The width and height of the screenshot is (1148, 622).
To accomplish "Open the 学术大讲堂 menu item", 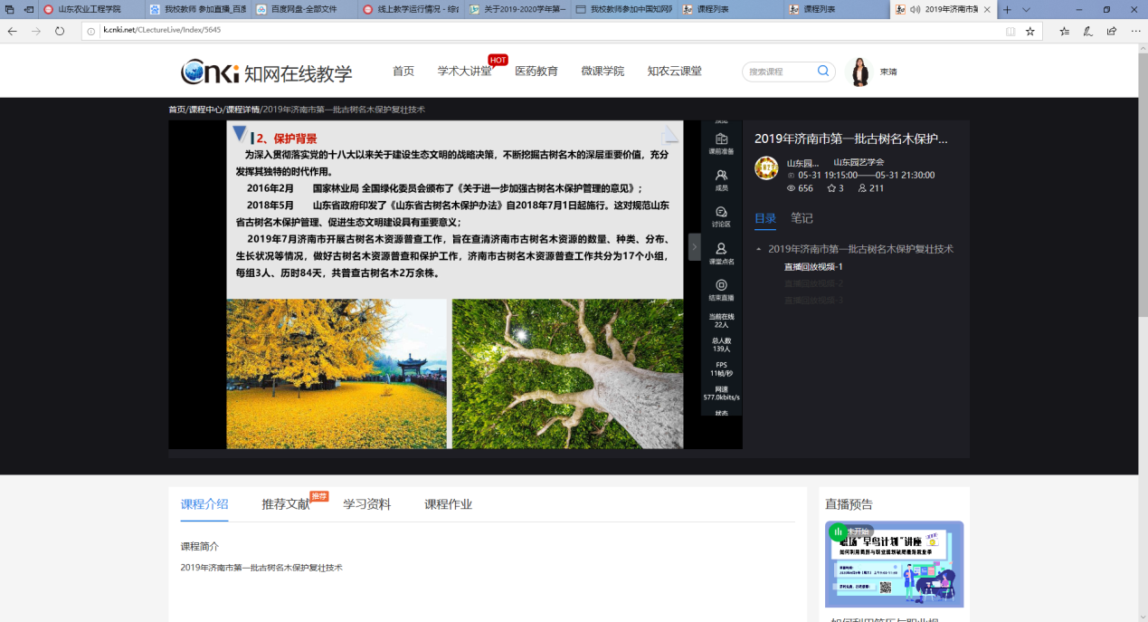I will [x=464, y=72].
